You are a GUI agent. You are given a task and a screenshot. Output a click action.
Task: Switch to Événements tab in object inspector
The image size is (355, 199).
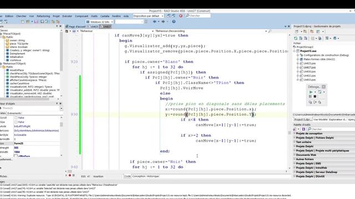[14, 113]
